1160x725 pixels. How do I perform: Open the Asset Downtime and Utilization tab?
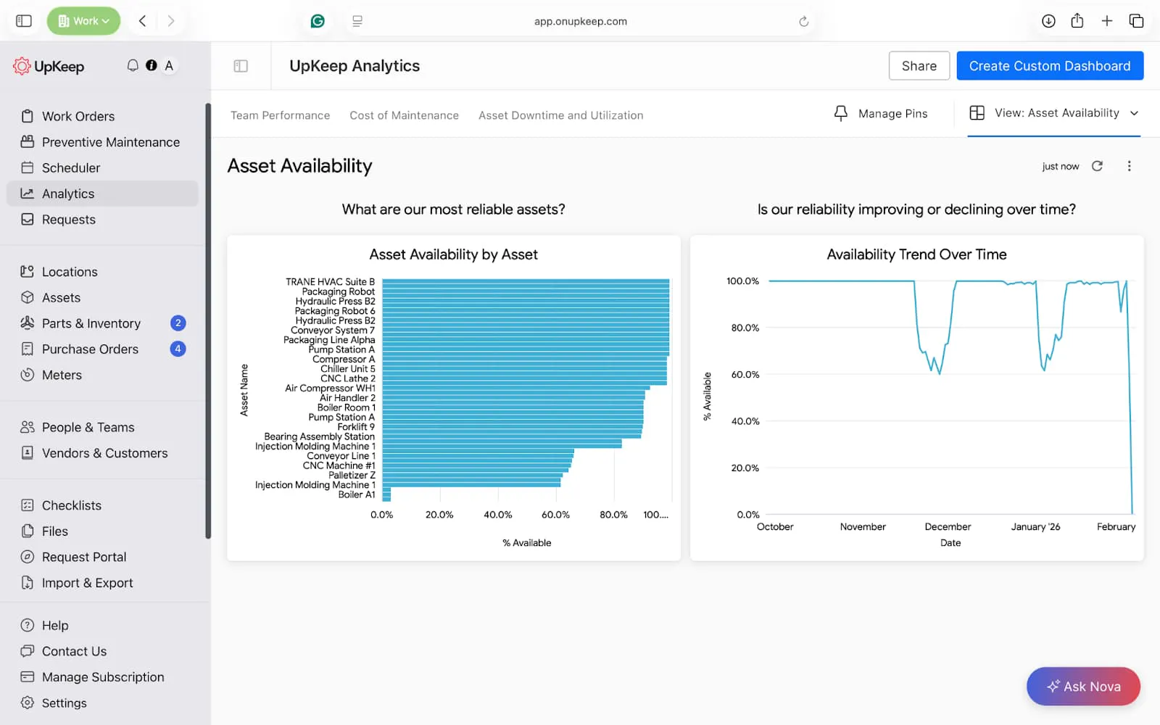click(x=560, y=115)
